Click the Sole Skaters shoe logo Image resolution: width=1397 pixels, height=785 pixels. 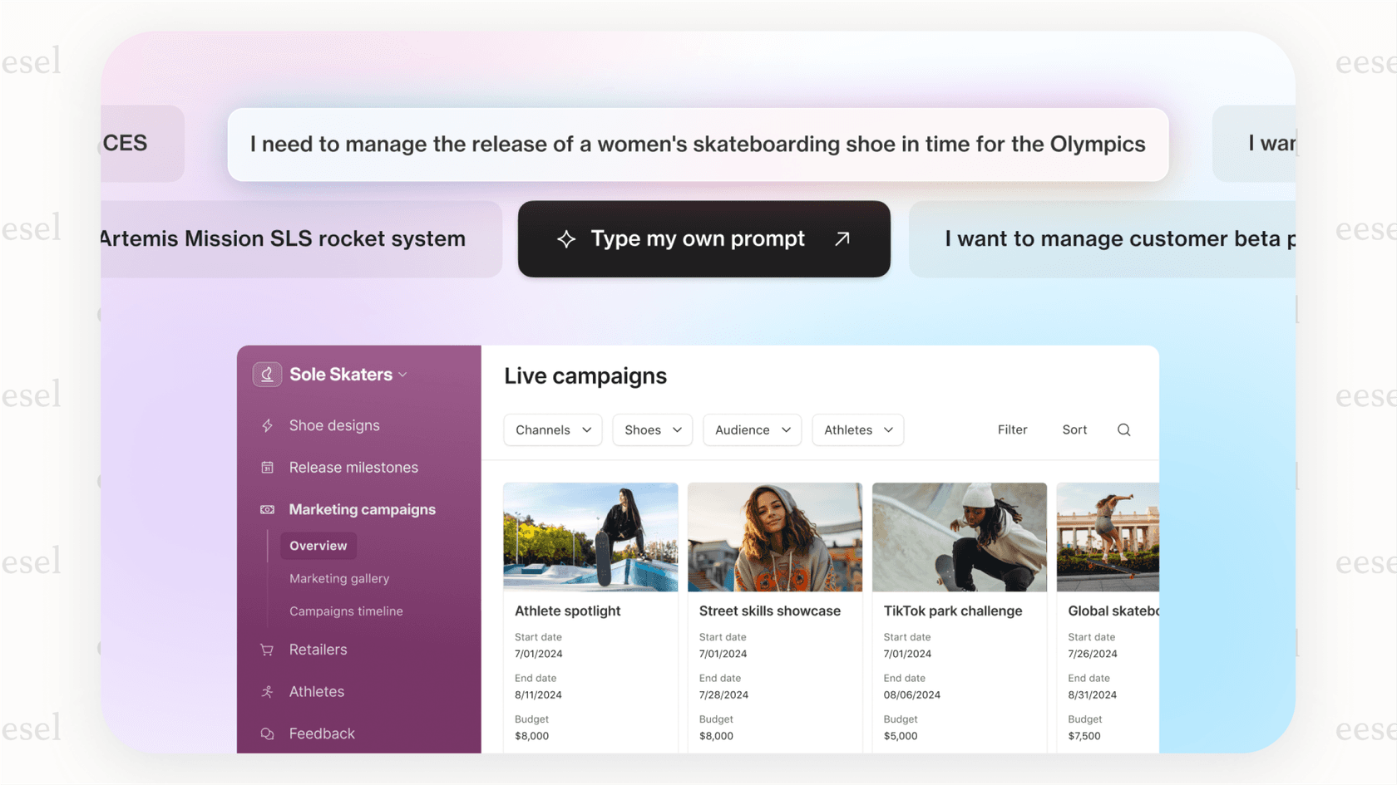point(267,374)
